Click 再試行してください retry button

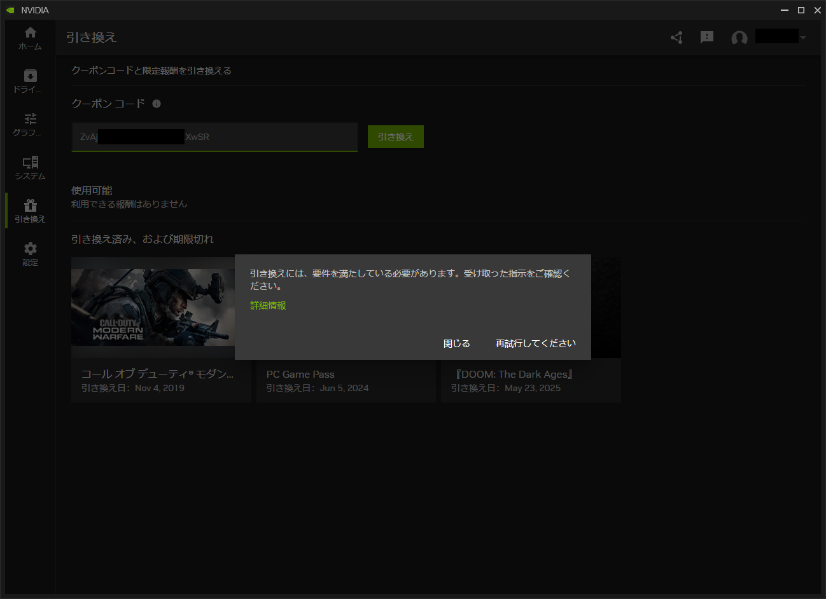536,343
